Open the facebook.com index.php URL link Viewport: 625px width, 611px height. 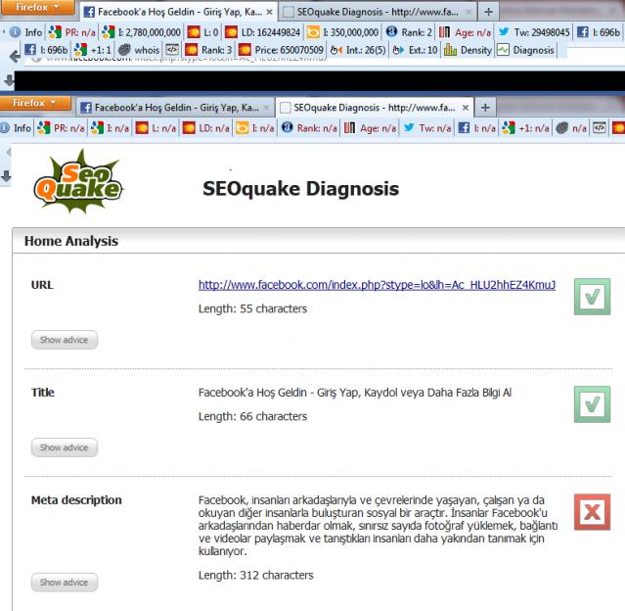(x=377, y=285)
